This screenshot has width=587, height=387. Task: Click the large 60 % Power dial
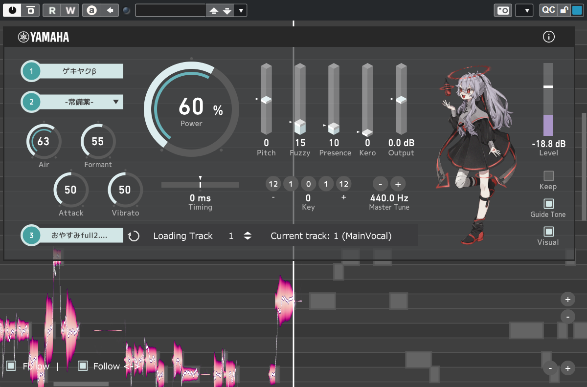(x=192, y=109)
